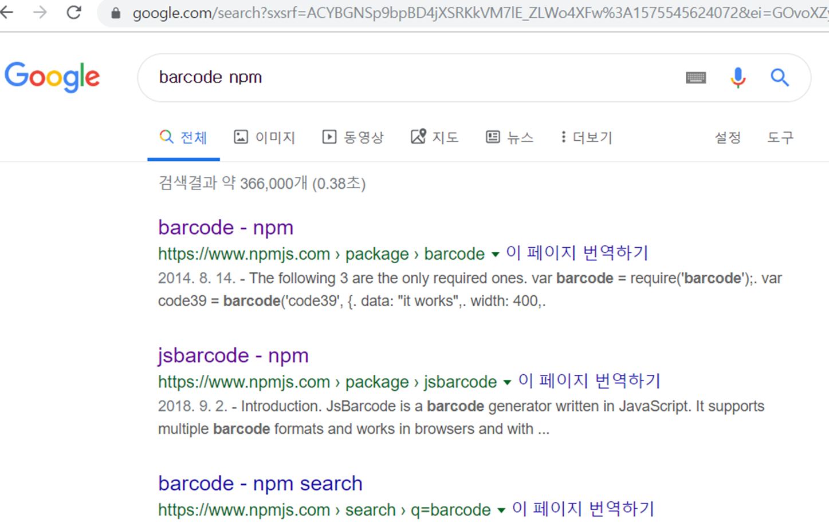Open the 'barcode - npm search' result title
The image size is (829, 523).
coord(260,484)
